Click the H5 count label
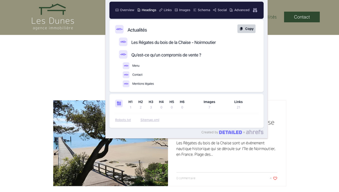This screenshot has width=339, height=192. coord(172,102)
